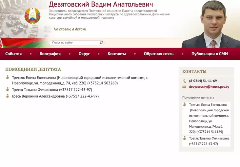Click the Девятовский Вадим Анатольевич title

[101, 5]
